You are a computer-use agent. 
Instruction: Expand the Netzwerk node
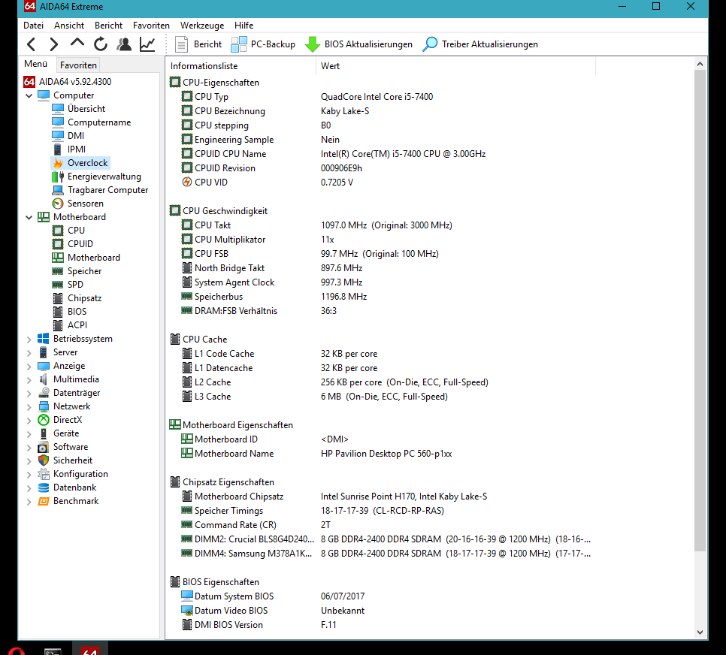[x=29, y=407]
